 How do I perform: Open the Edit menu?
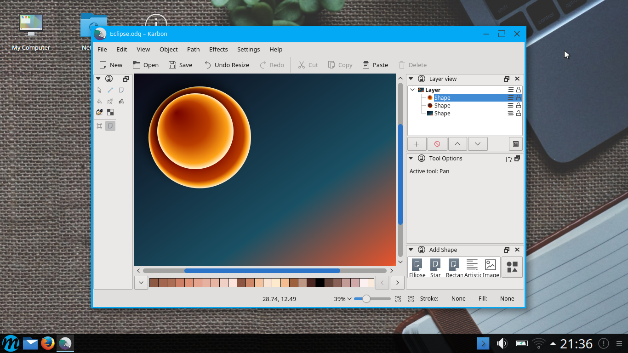(122, 49)
